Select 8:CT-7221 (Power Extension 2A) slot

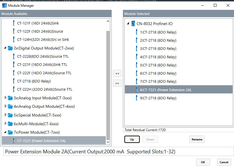[x=179, y=90]
